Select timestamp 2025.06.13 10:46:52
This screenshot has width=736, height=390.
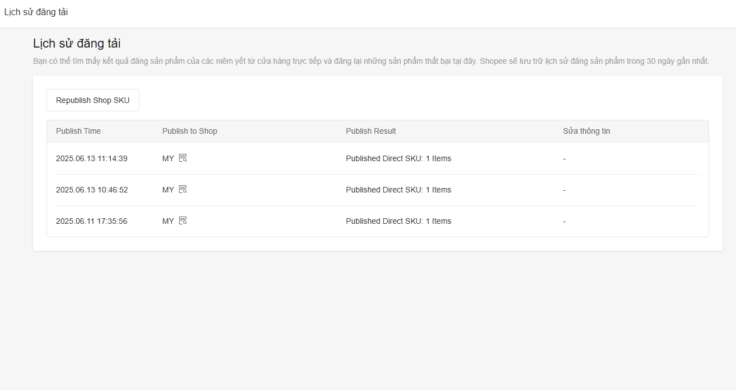coord(92,190)
